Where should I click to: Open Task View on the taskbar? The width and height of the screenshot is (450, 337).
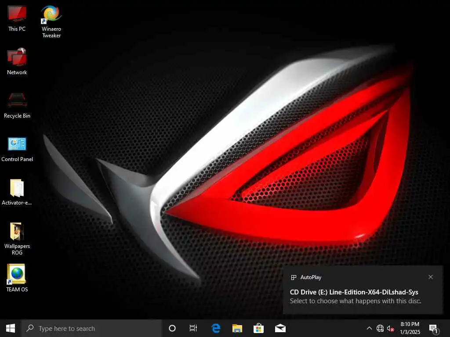(193, 328)
